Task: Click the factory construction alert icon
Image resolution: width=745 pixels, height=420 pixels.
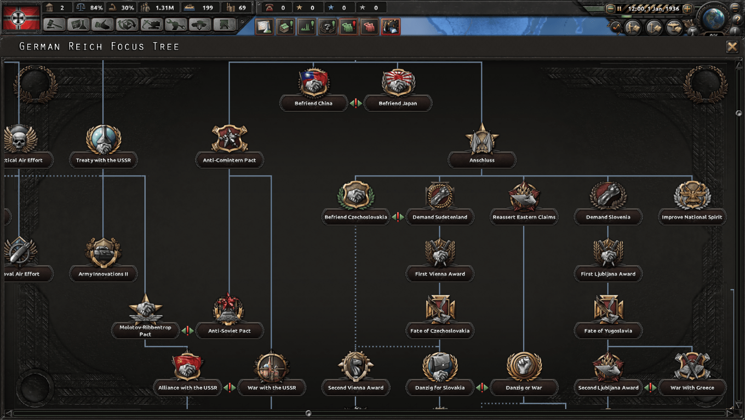Action: click(285, 26)
